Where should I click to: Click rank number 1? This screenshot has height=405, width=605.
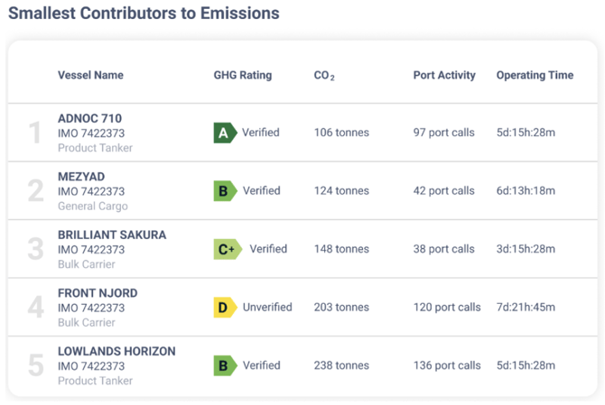click(35, 133)
